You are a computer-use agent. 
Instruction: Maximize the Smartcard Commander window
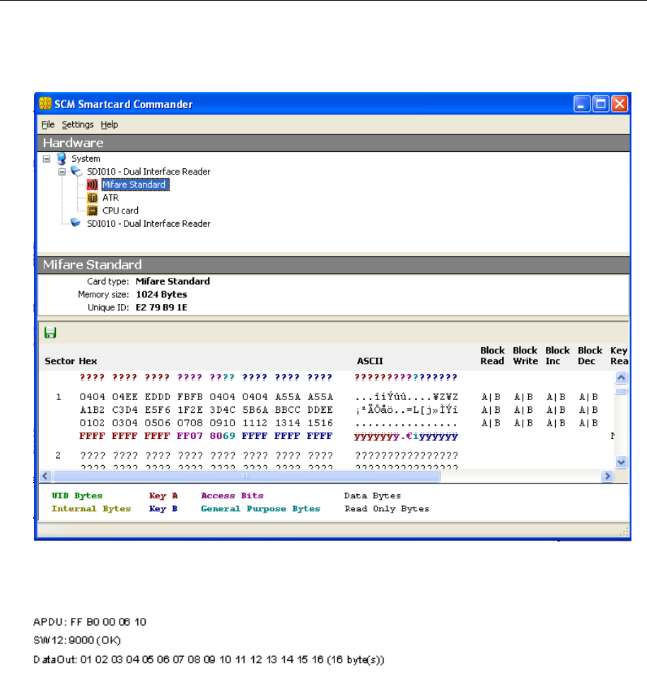600,104
